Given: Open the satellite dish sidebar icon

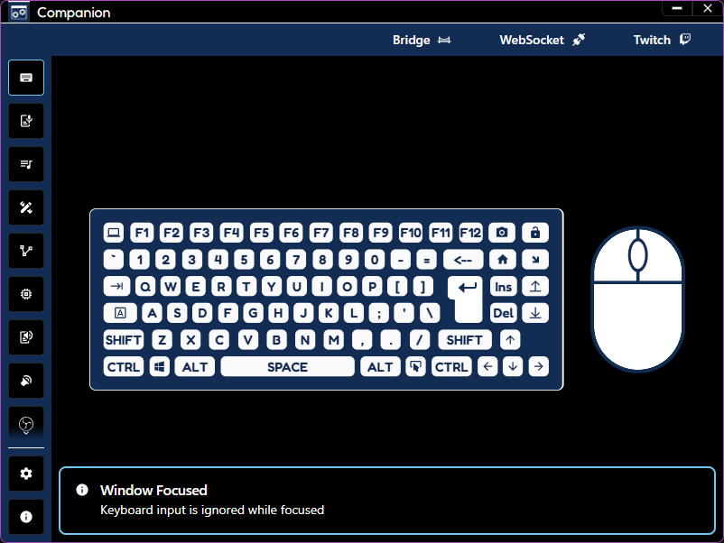Looking at the screenshot, I should click(x=26, y=381).
